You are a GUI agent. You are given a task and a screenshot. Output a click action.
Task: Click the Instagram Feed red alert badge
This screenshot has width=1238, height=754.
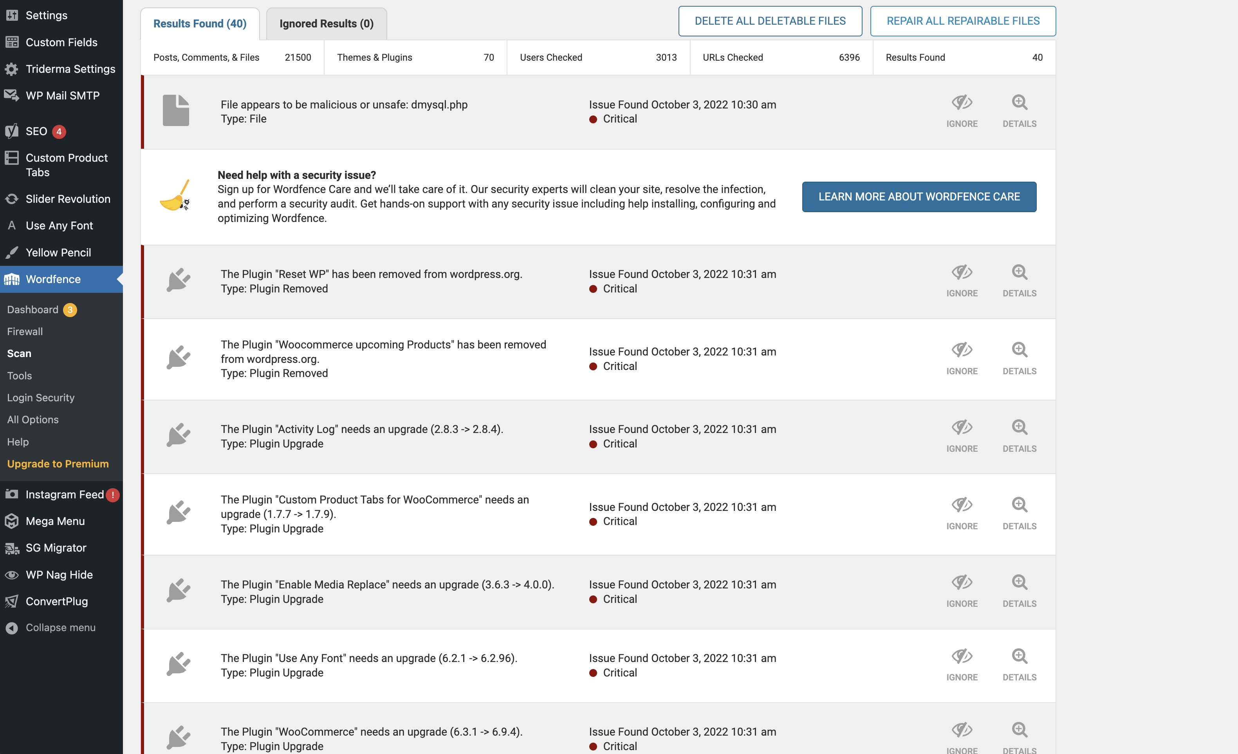tap(113, 495)
